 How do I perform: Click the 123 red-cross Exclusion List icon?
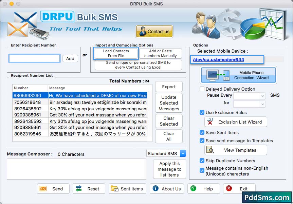click(210, 122)
